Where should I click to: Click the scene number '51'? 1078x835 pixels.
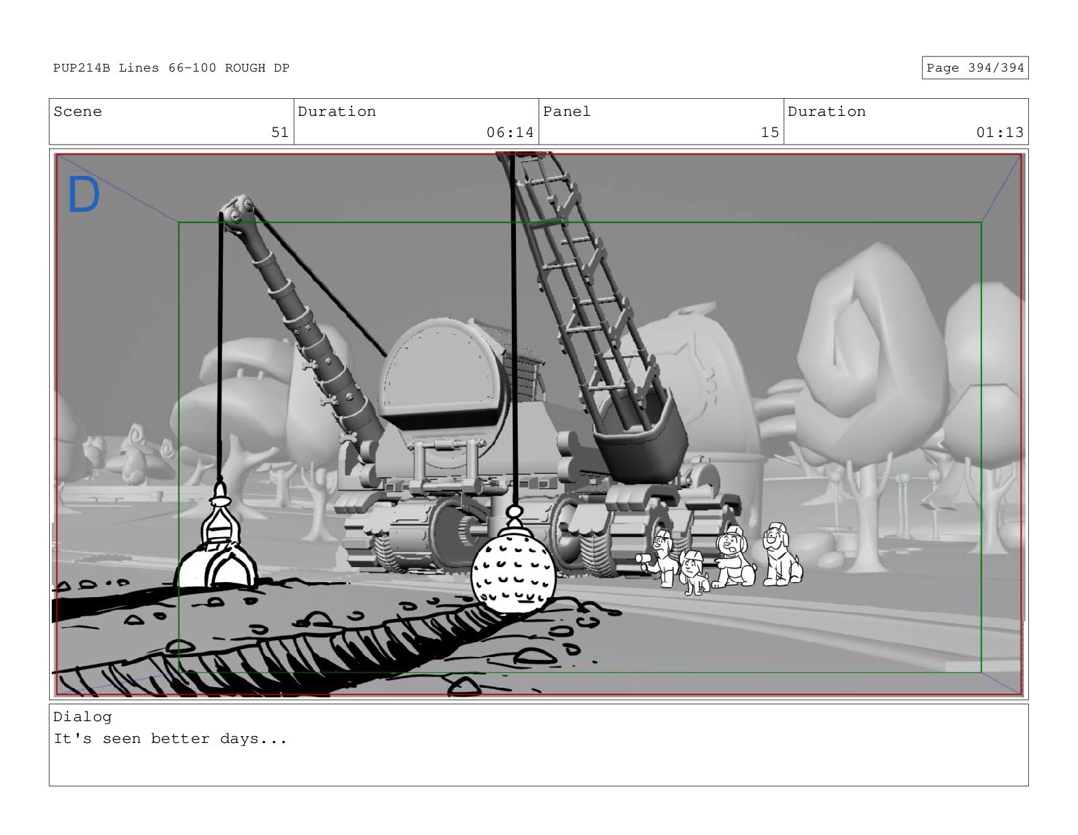[x=280, y=132]
